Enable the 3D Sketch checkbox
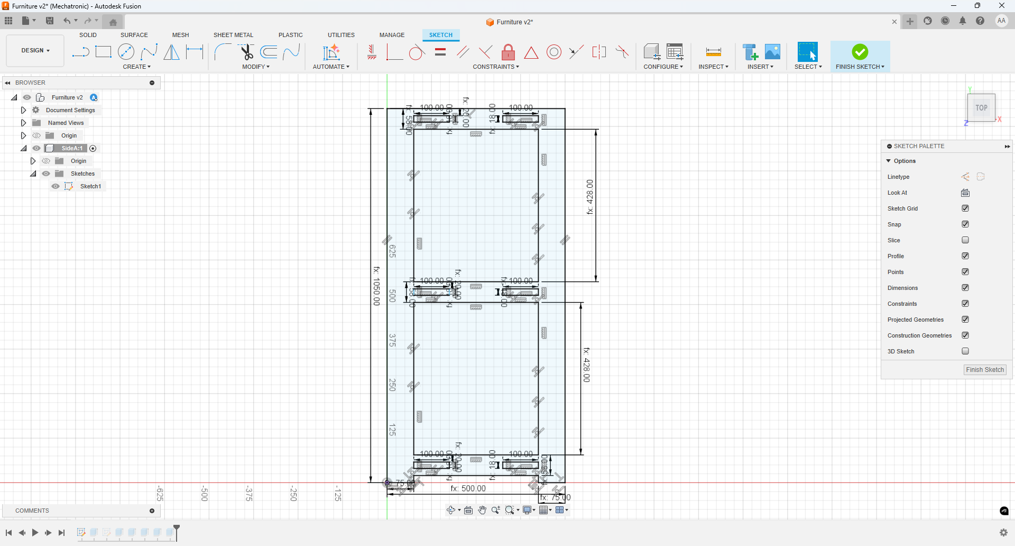The height and width of the screenshot is (546, 1015). [965, 351]
